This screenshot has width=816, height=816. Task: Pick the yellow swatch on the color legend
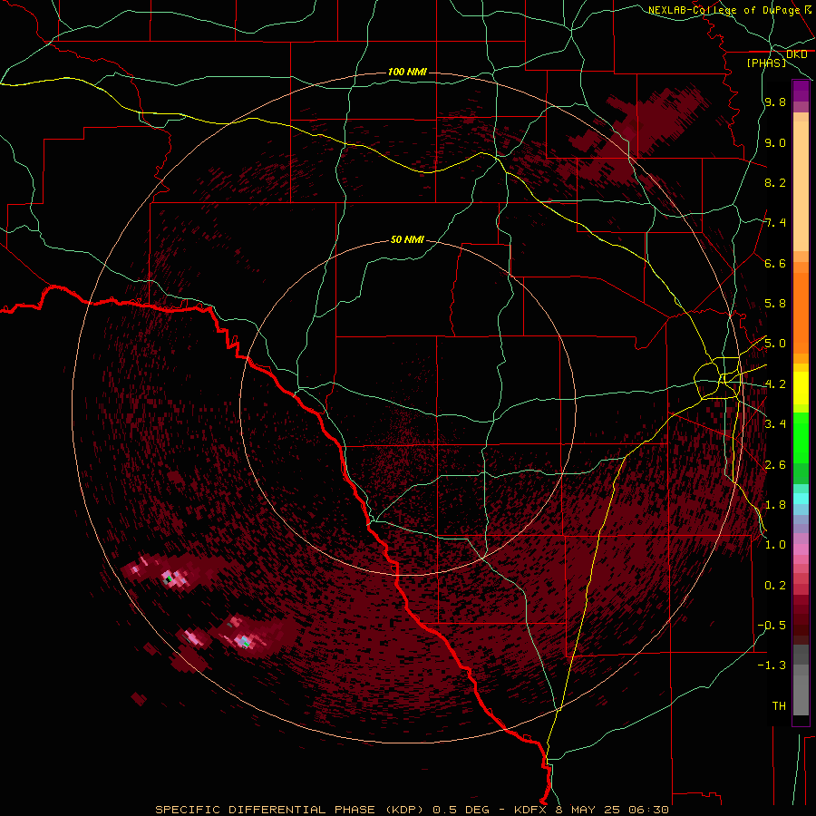[x=801, y=388]
